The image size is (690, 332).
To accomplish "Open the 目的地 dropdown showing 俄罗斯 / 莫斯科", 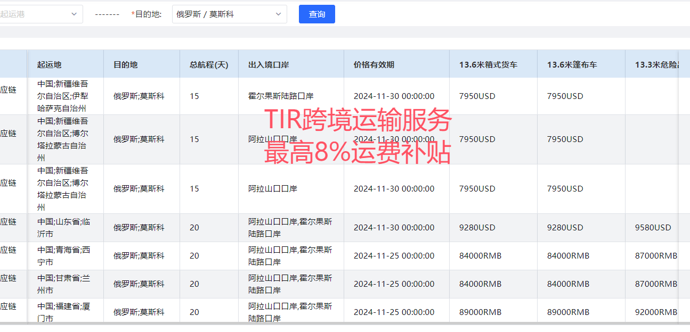I will click(229, 14).
